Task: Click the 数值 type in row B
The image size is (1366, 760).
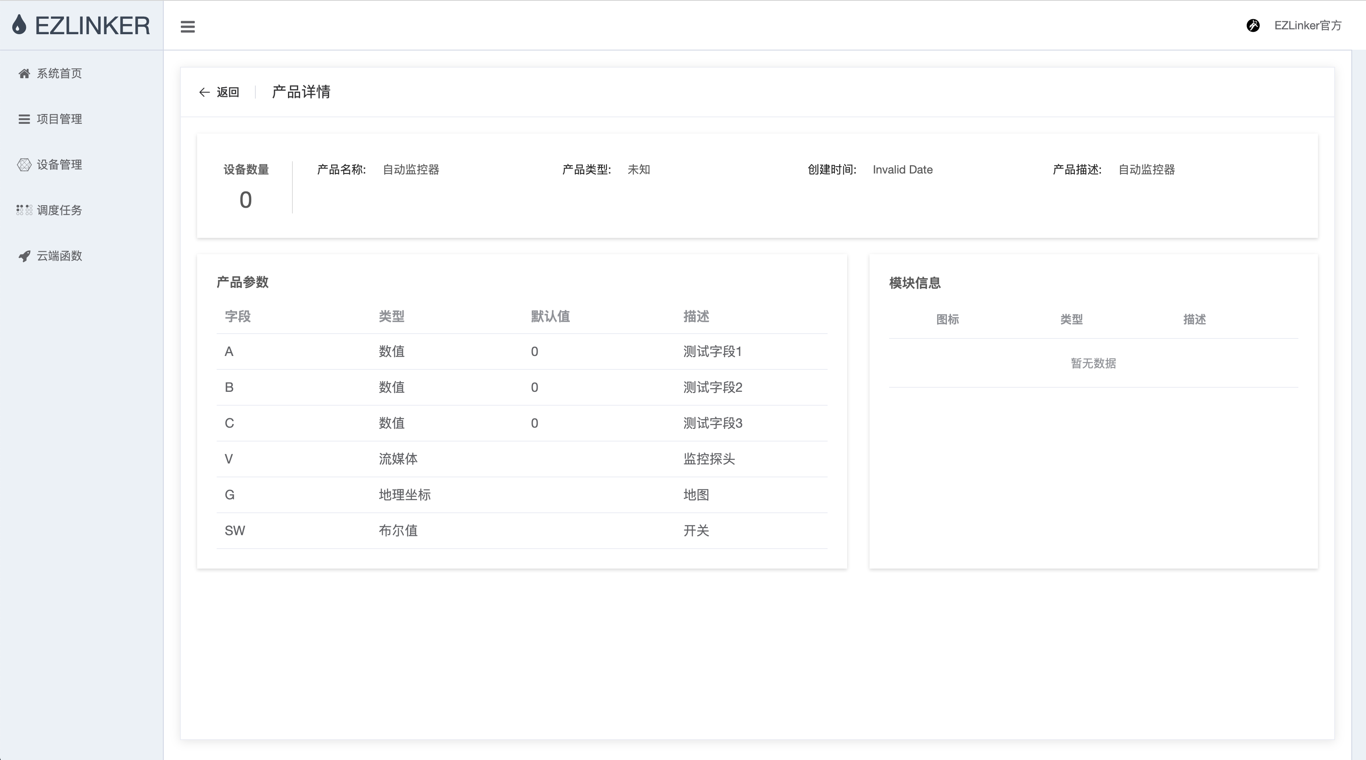Action: [392, 388]
